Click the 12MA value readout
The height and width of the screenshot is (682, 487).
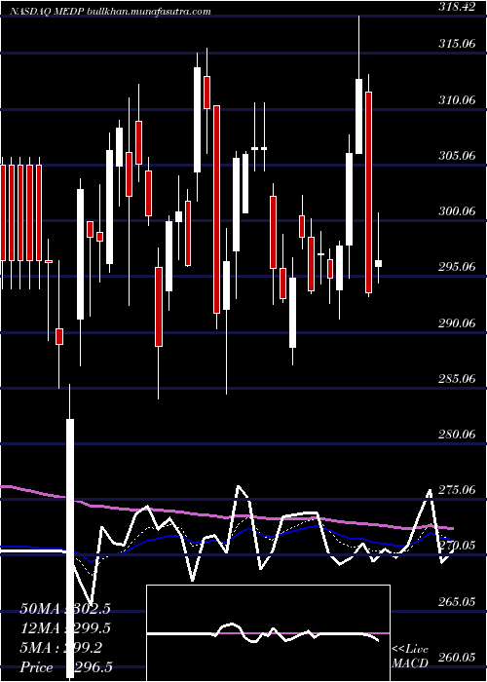(x=65, y=628)
